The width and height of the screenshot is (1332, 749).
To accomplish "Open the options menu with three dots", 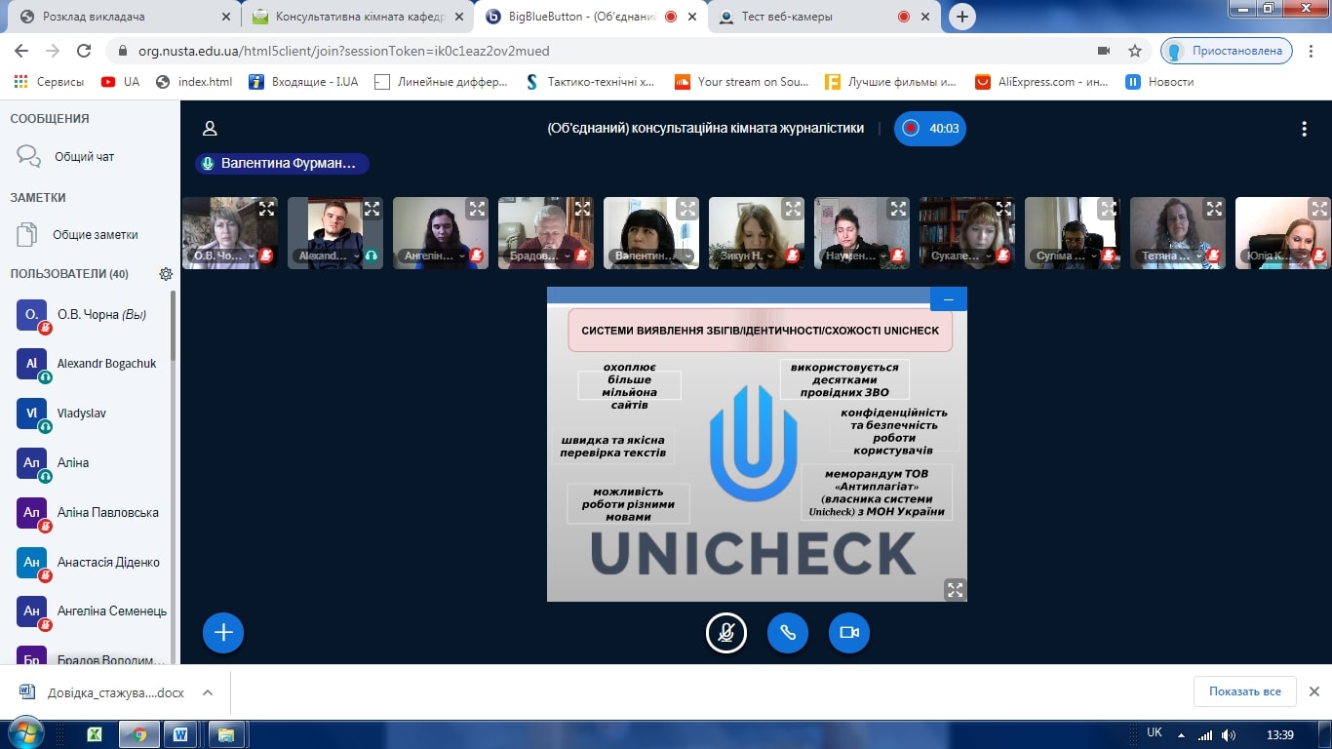I will tap(1305, 129).
